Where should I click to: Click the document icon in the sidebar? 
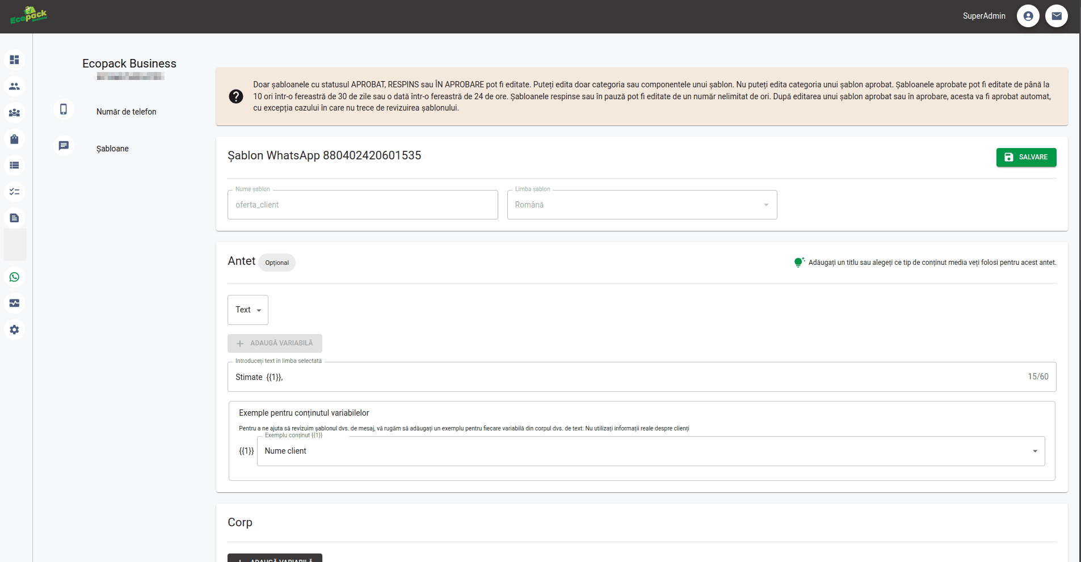14,218
